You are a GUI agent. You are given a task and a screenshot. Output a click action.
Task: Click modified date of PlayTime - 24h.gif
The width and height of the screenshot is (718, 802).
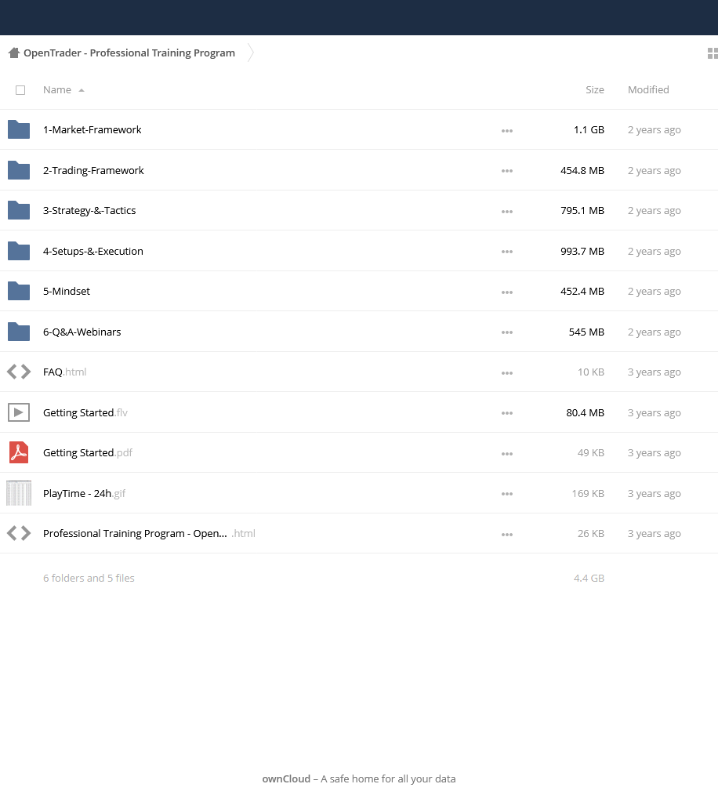654,494
